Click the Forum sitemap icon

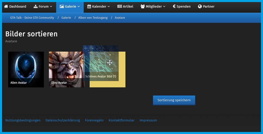(35, 6)
